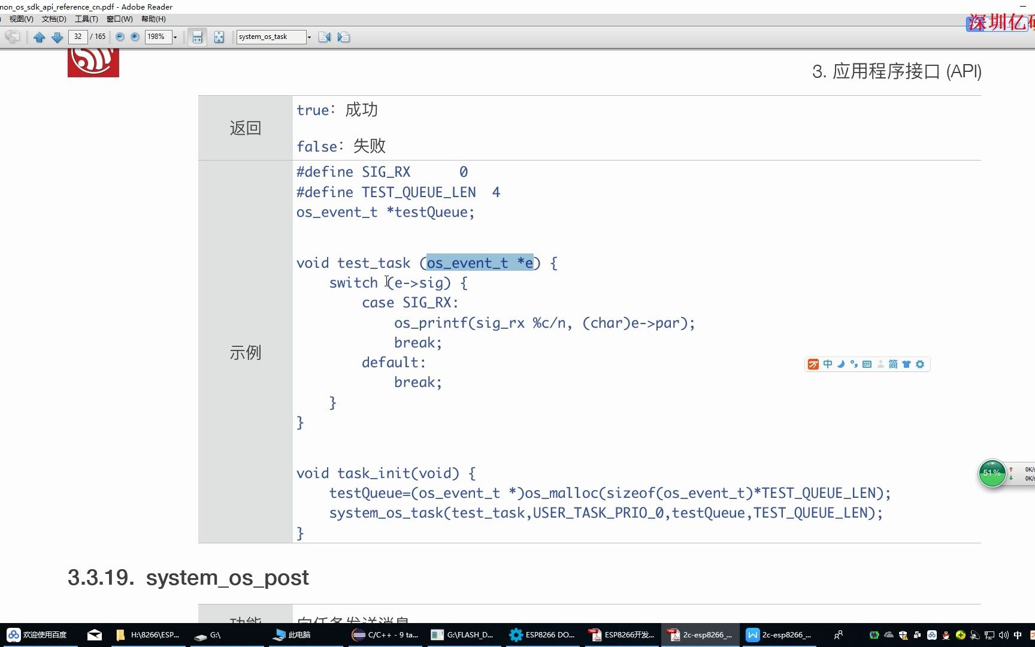
Task: Click the next view navigation icon
Action: [x=344, y=37]
